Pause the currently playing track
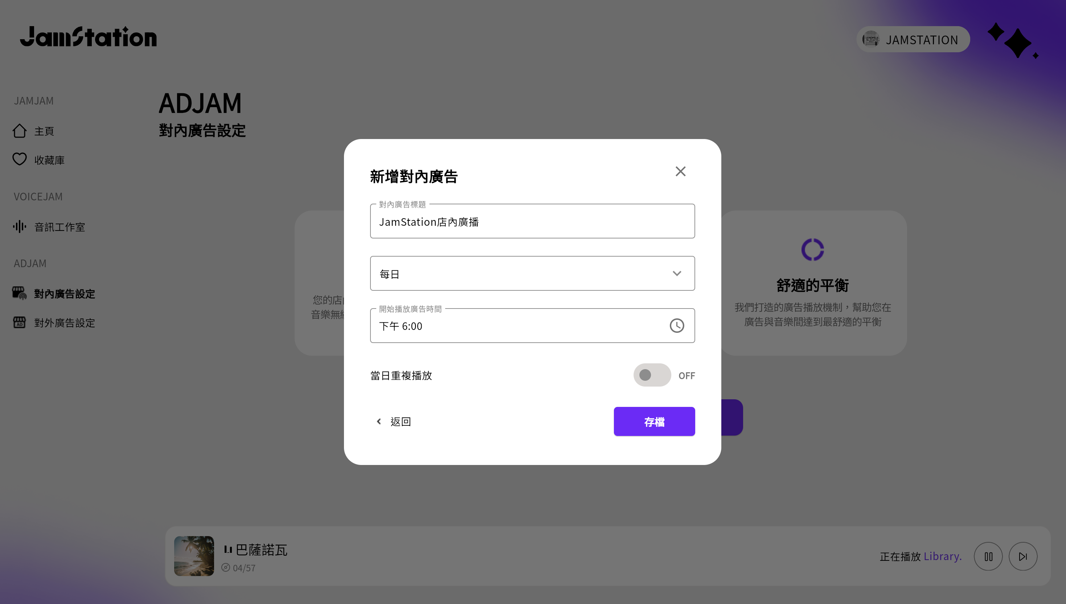Screen dimensions: 1066x604 coord(988,556)
